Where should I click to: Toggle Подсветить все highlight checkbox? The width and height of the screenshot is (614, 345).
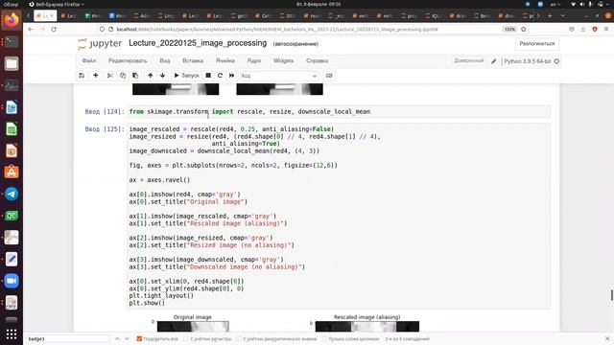[139, 338]
